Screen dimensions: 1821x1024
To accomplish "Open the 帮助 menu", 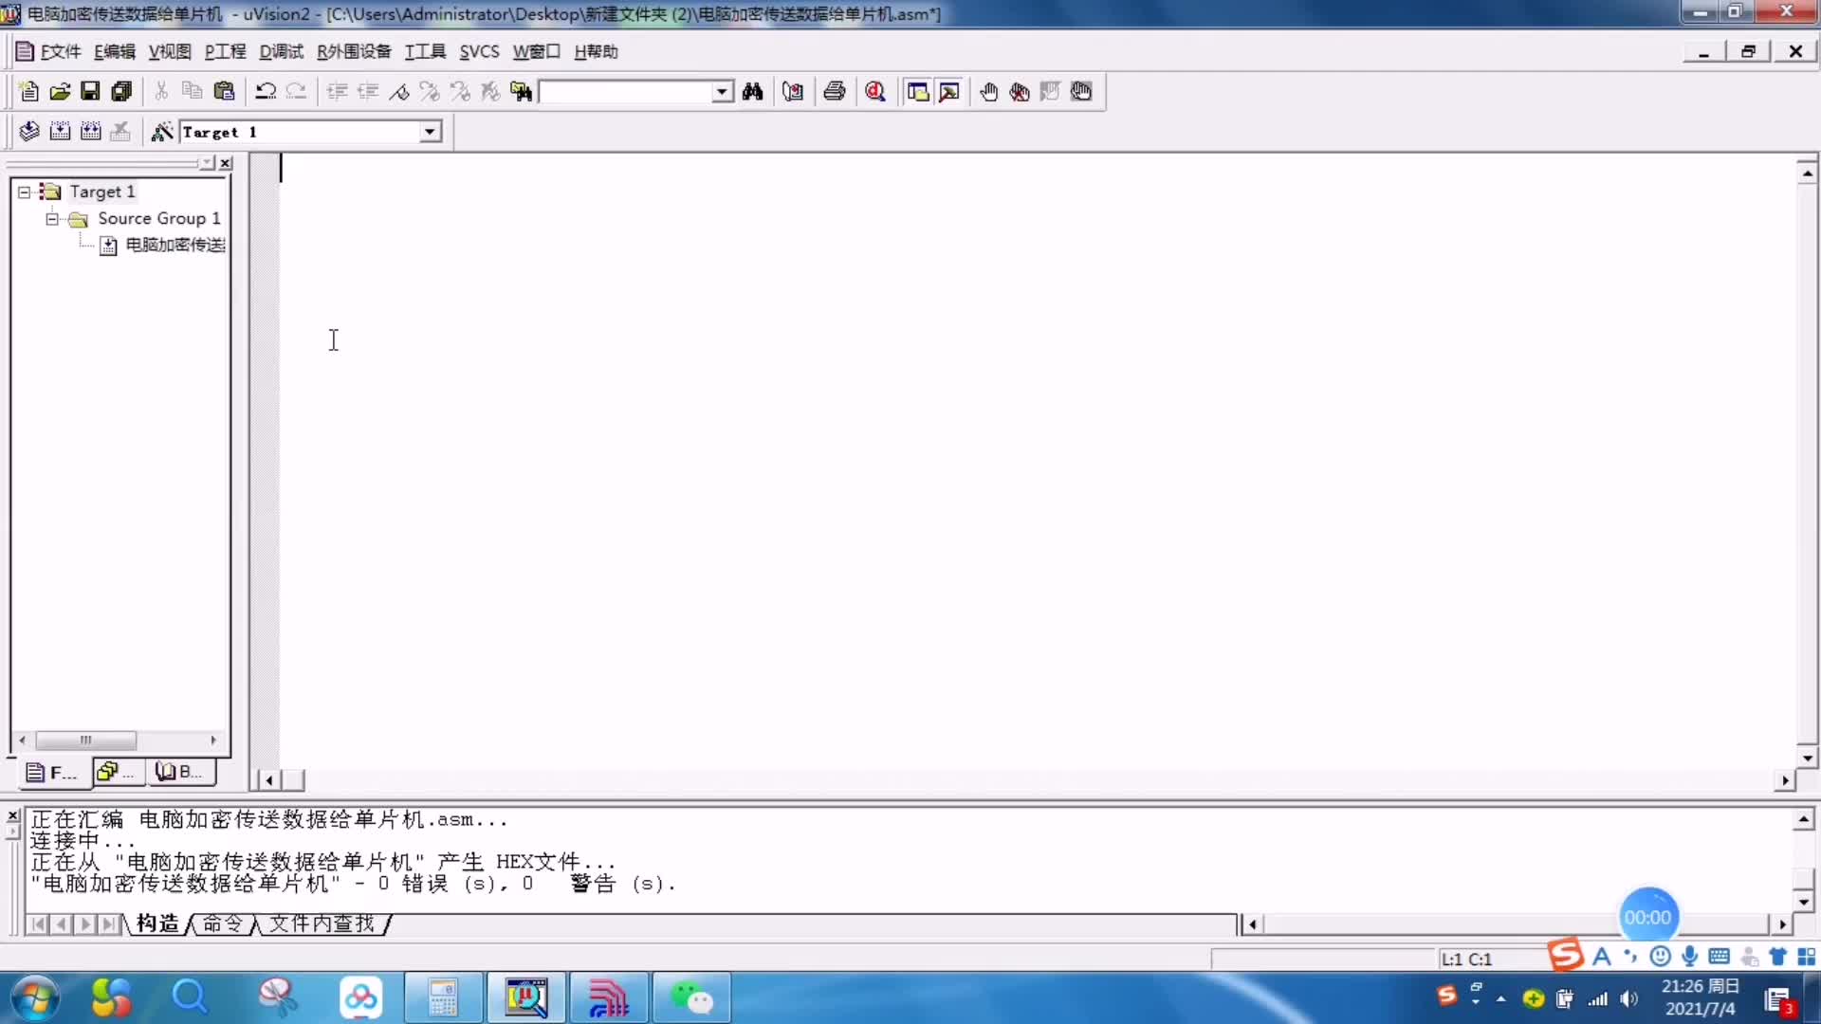I will (x=596, y=51).
